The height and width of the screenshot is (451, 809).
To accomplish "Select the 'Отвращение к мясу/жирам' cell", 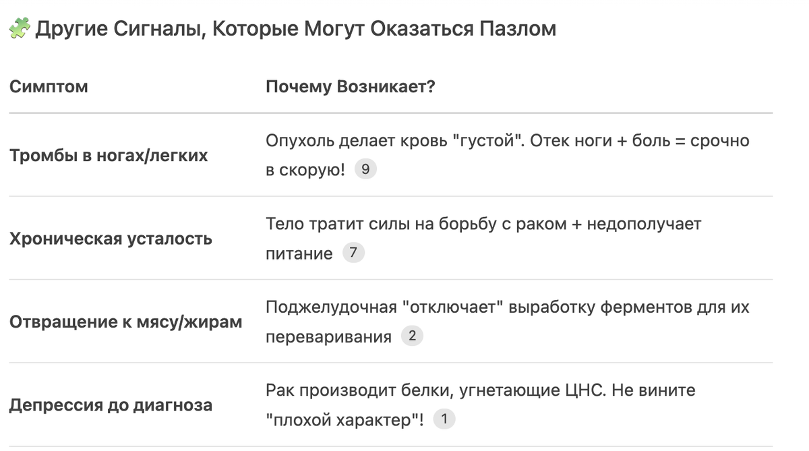I will [126, 322].
